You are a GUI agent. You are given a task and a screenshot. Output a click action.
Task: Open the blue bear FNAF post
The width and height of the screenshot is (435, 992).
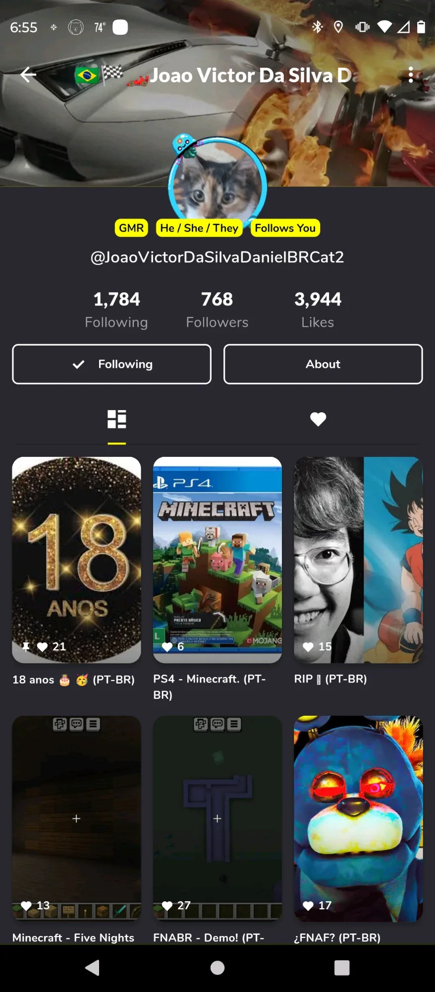coord(358,818)
